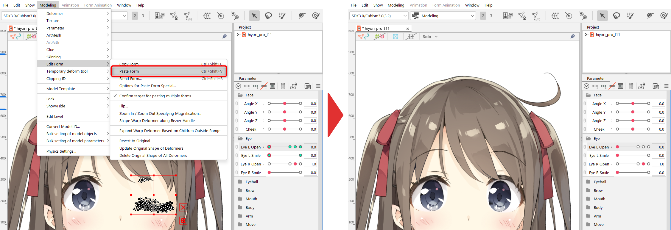Click the Angle X slider in left Parameter panel
This screenshot has width=671, height=230.
click(284, 104)
